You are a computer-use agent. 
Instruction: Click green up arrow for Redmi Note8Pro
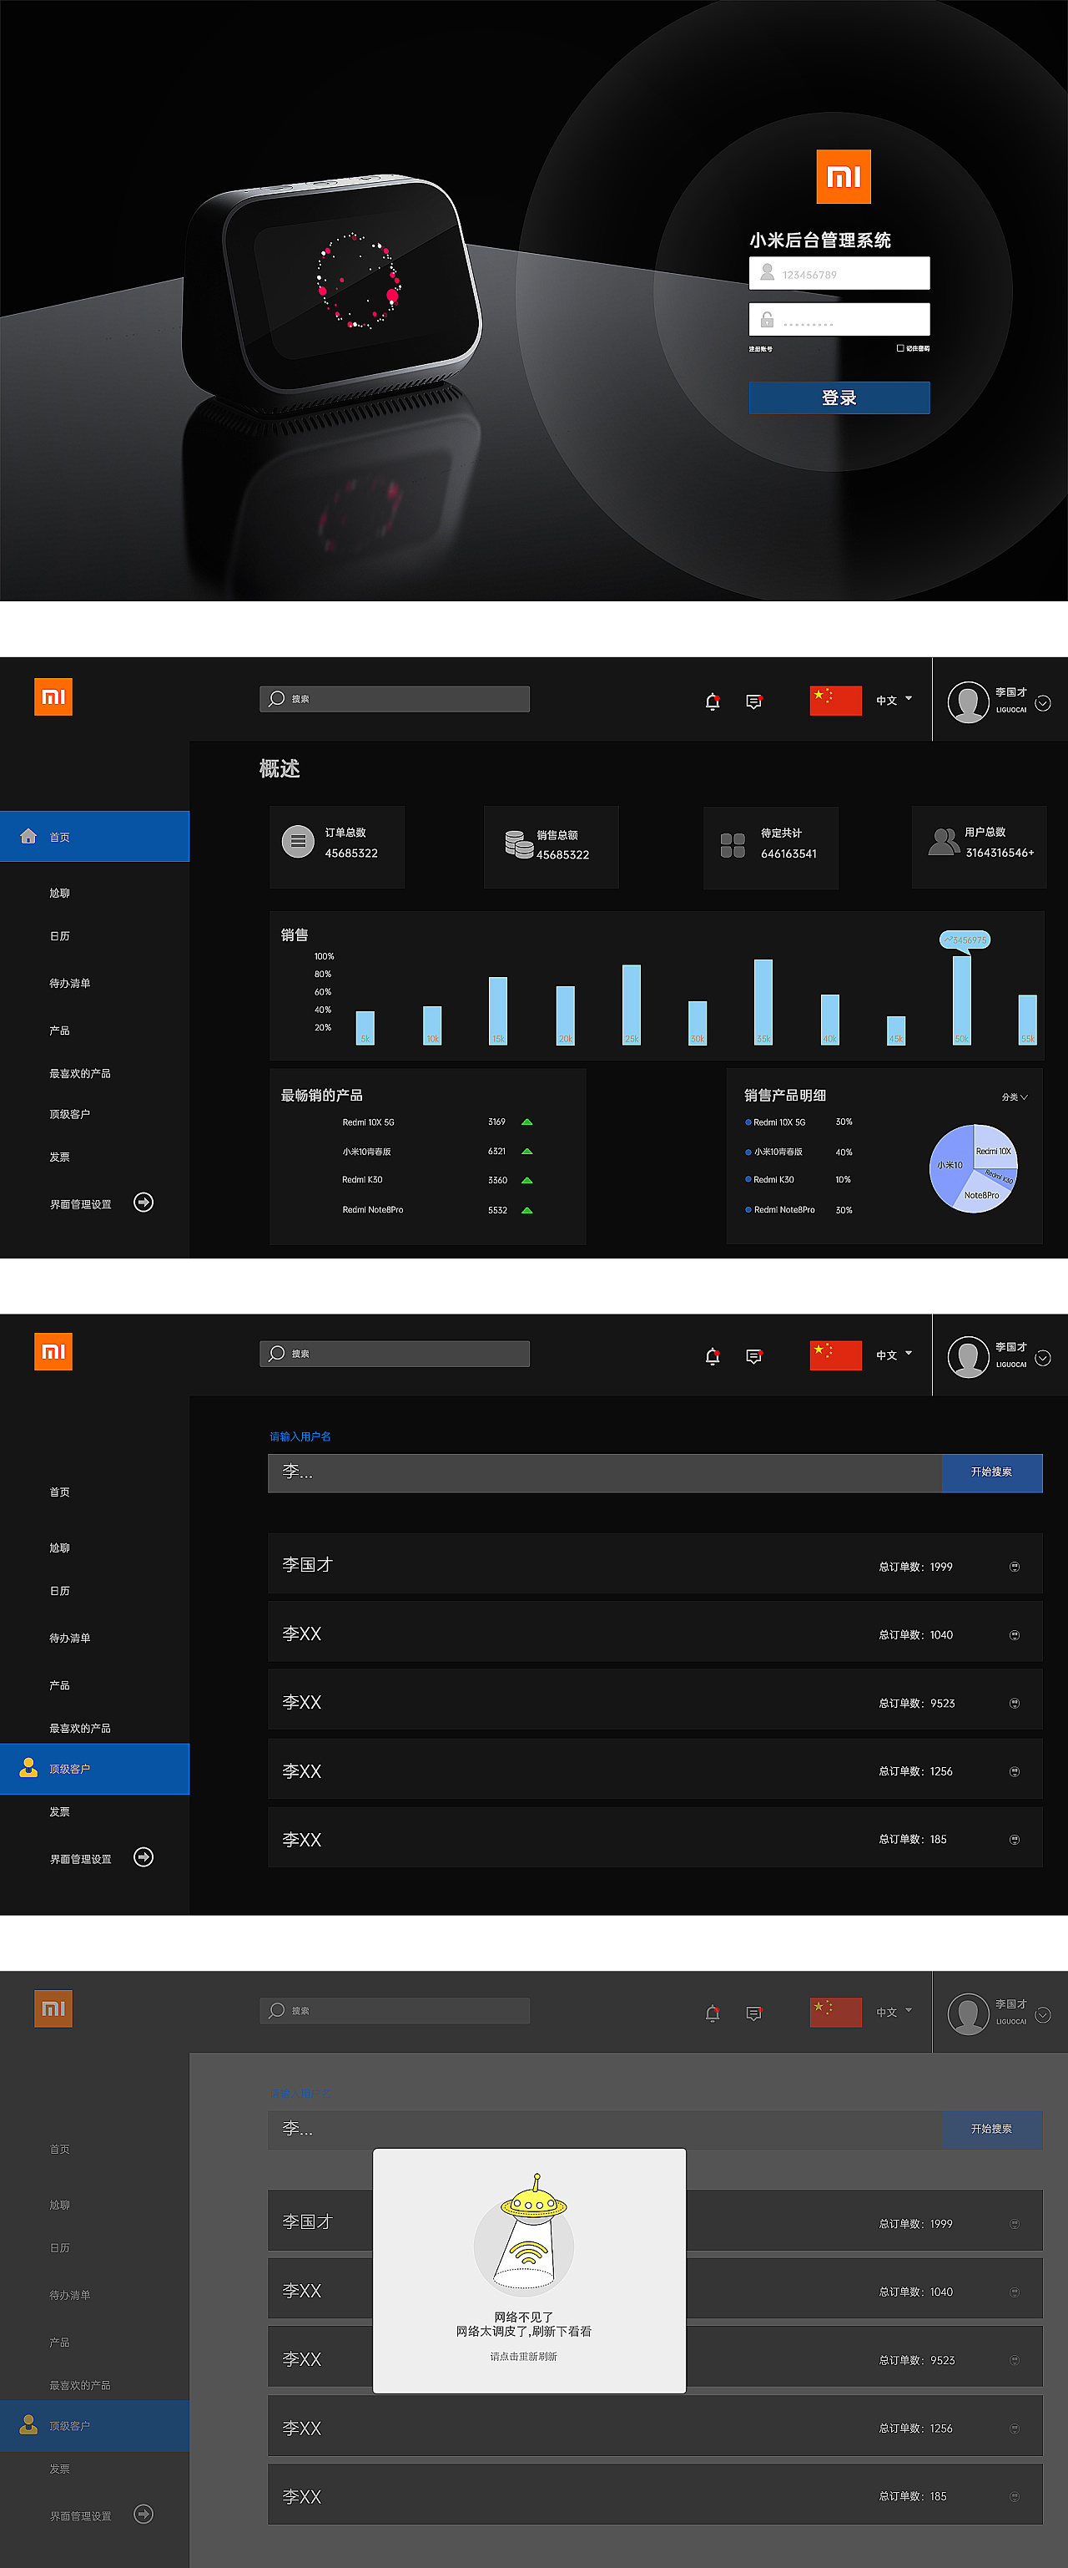pyautogui.click(x=527, y=1210)
